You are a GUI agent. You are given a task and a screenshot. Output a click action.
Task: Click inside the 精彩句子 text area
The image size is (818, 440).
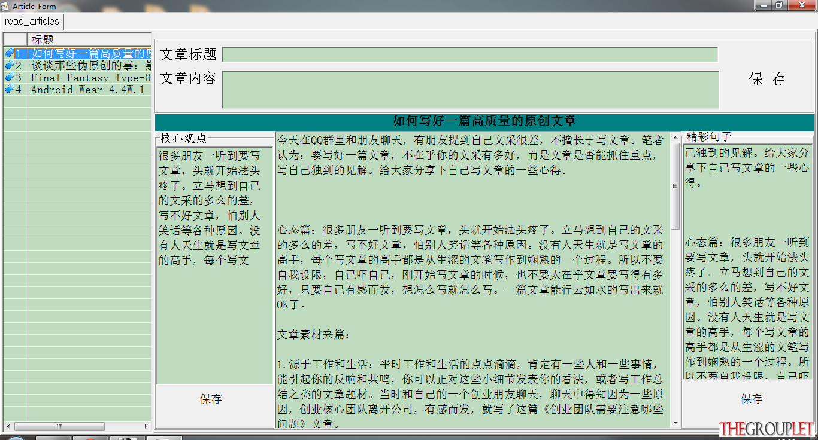[748, 261]
